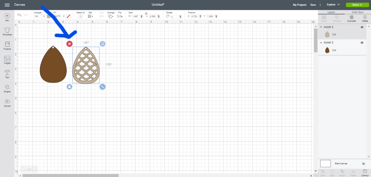Select the brown teardrop Cut layer row

click(341, 50)
